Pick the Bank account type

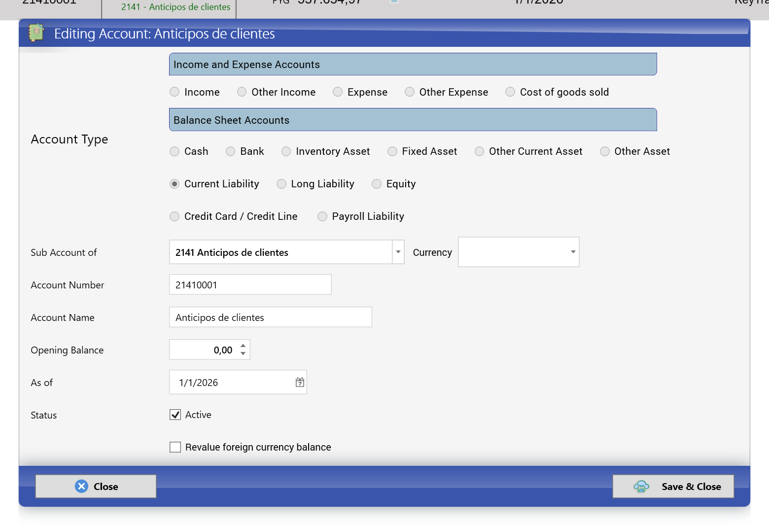230,151
